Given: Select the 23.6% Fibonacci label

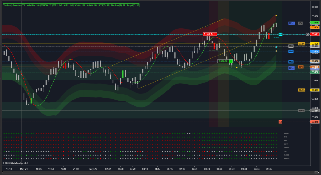Looking at the screenshot, I should pos(302,44).
